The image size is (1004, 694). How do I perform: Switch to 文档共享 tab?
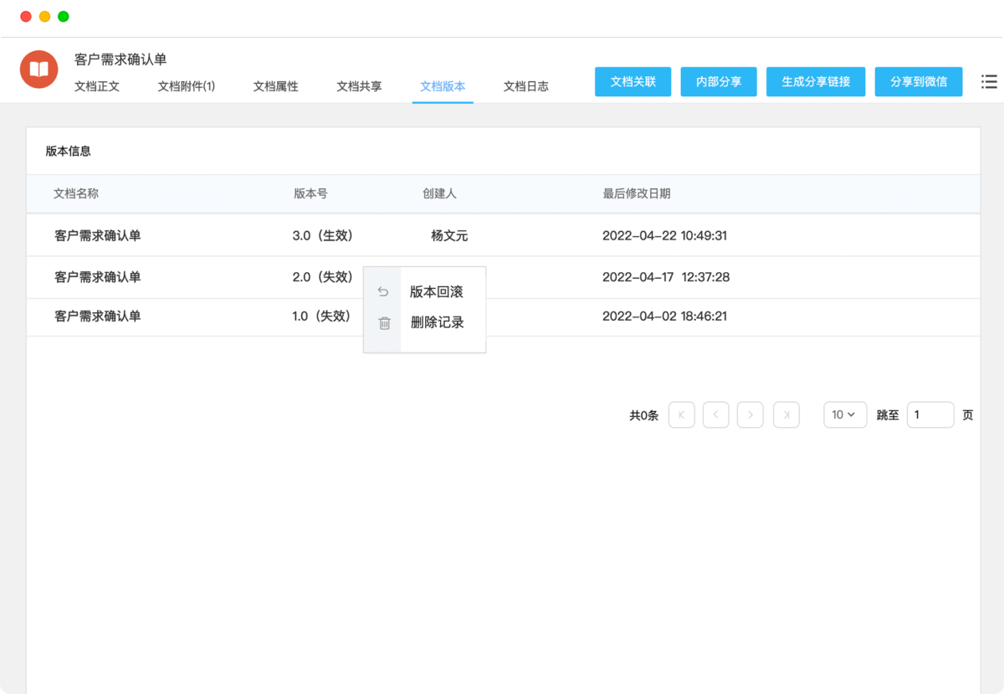click(x=360, y=86)
